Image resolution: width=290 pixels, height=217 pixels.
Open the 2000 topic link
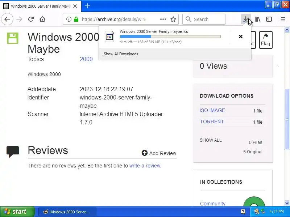[x=86, y=59]
